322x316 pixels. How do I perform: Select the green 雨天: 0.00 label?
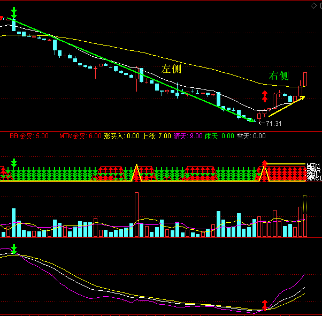219,136
